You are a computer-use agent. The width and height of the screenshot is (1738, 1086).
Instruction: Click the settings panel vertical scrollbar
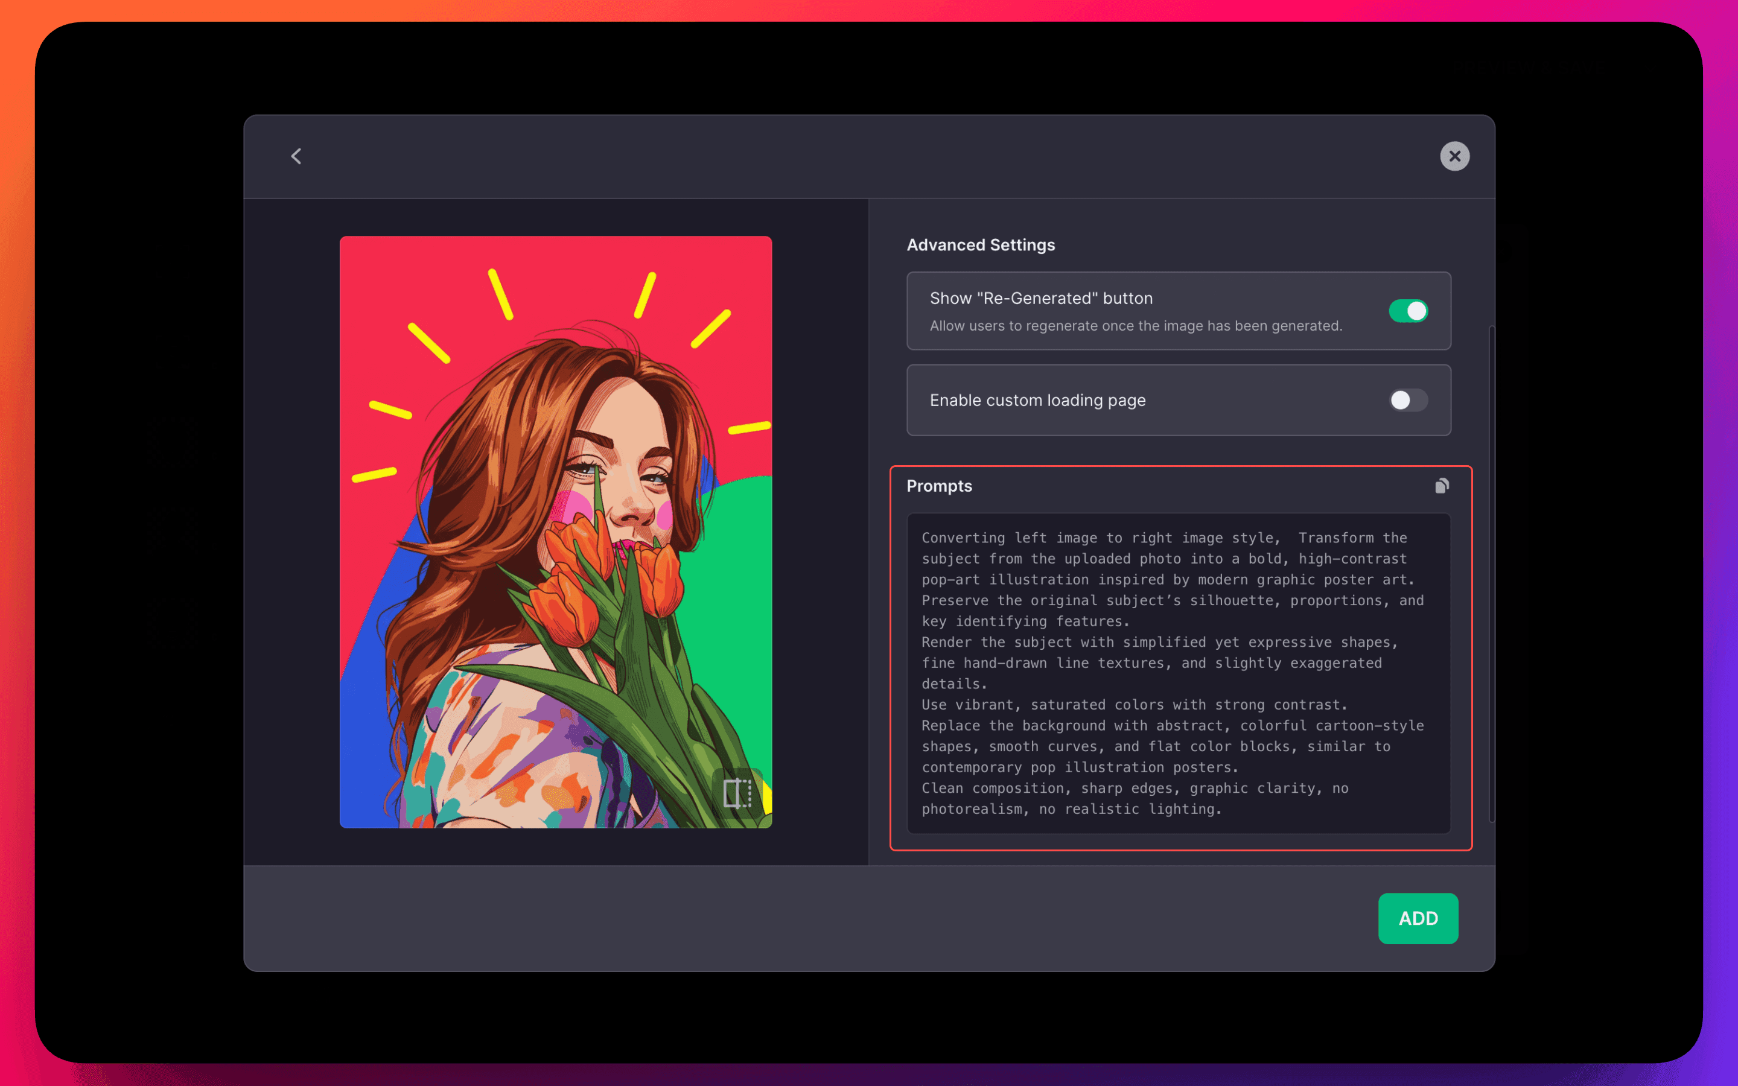point(1492,574)
